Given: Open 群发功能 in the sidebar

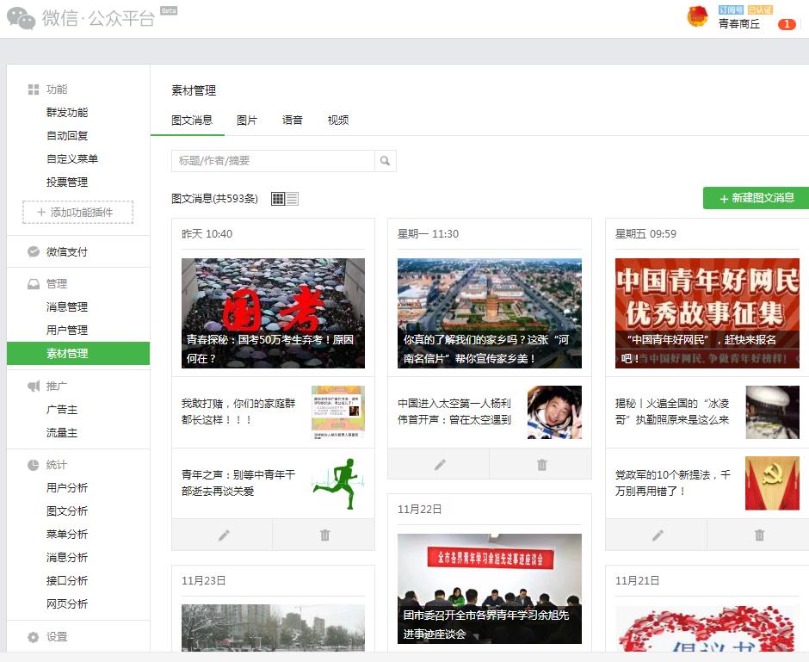Looking at the screenshot, I should [x=67, y=113].
